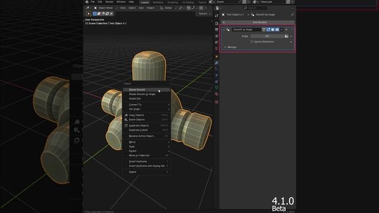Image resolution: width=379 pixels, height=213 pixels.
Task: Choose Shade Smooth by Angle
Action: coord(146,94)
